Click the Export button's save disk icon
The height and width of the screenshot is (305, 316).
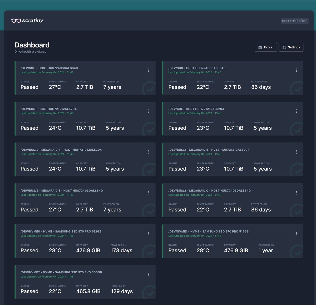[260, 47]
